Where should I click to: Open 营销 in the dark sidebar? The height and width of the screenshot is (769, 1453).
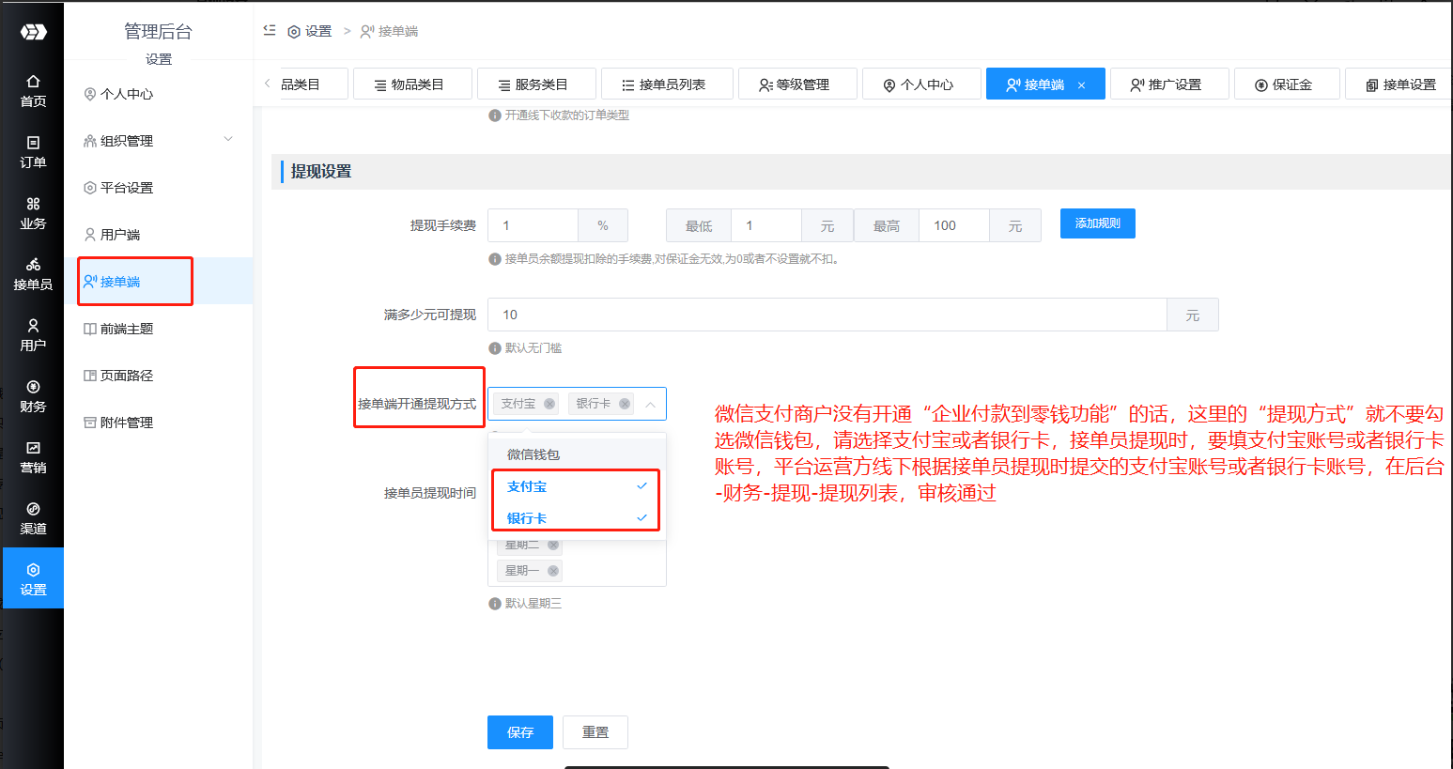point(33,457)
